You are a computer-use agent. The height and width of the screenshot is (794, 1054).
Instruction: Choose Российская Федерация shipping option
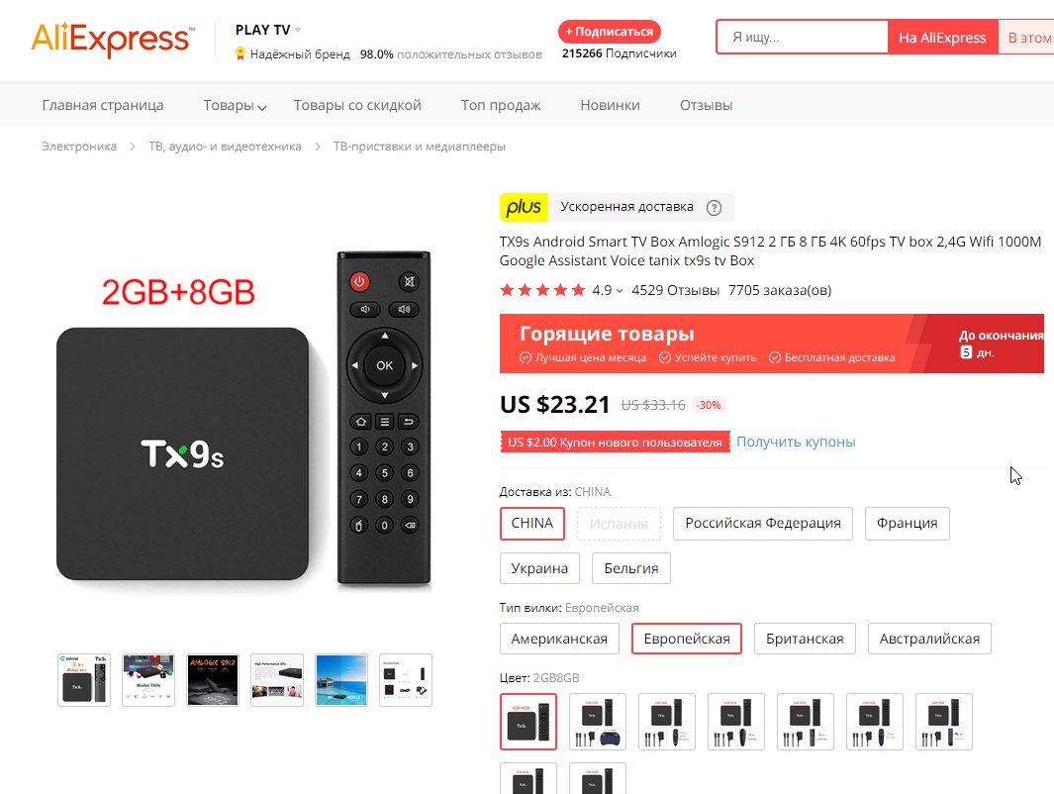coord(763,523)
